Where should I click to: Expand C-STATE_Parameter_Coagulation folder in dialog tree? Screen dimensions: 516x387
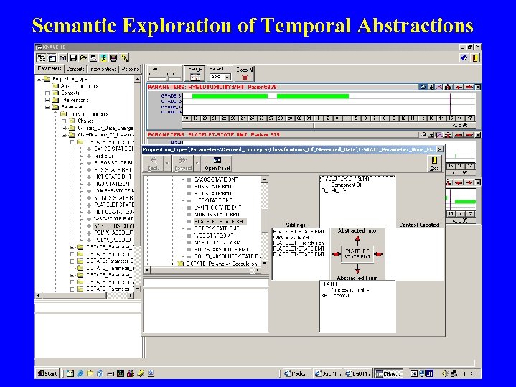[x=174, y=264]
